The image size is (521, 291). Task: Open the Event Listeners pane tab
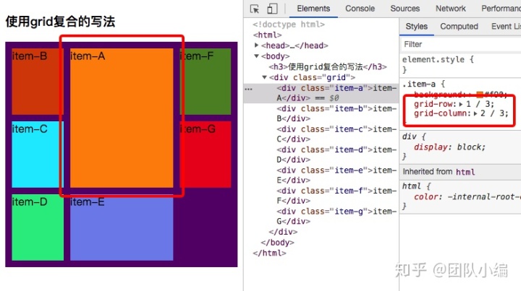pos(506,27)
